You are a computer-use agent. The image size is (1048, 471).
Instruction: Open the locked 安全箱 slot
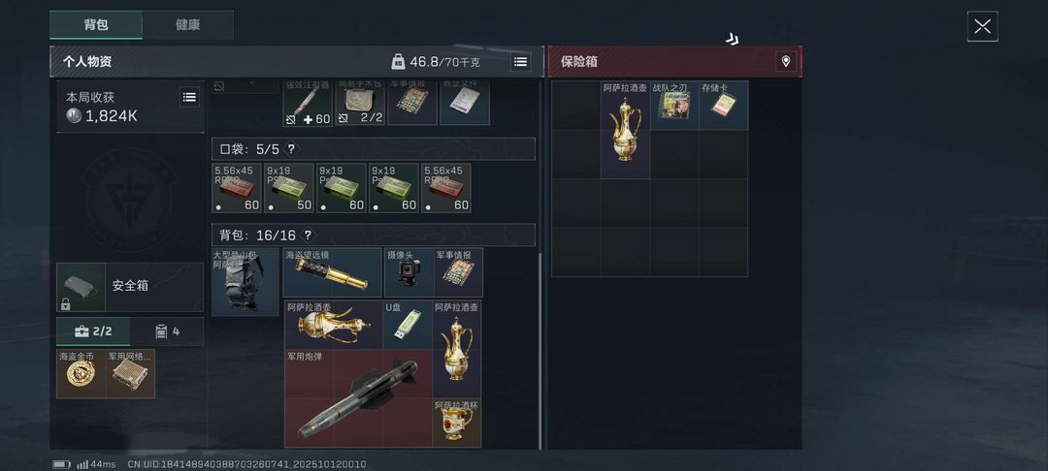click(130, 287)
